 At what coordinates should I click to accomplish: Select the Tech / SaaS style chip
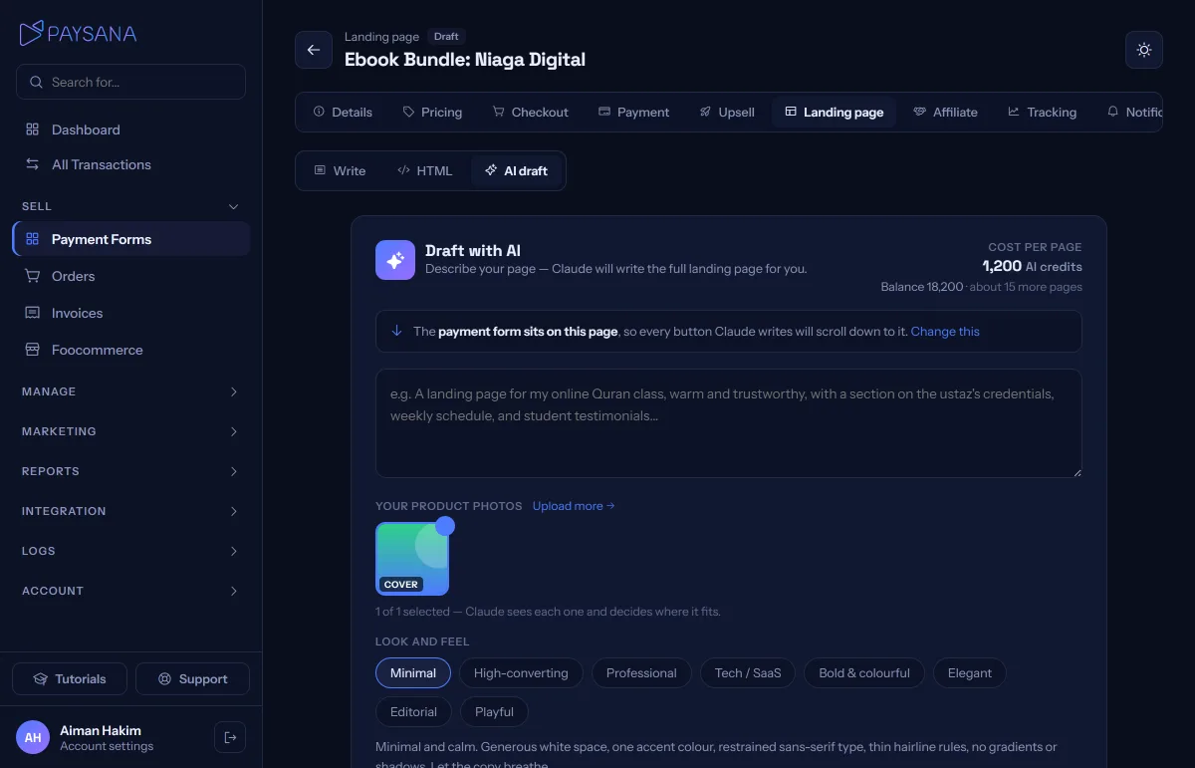pos(748,673)
